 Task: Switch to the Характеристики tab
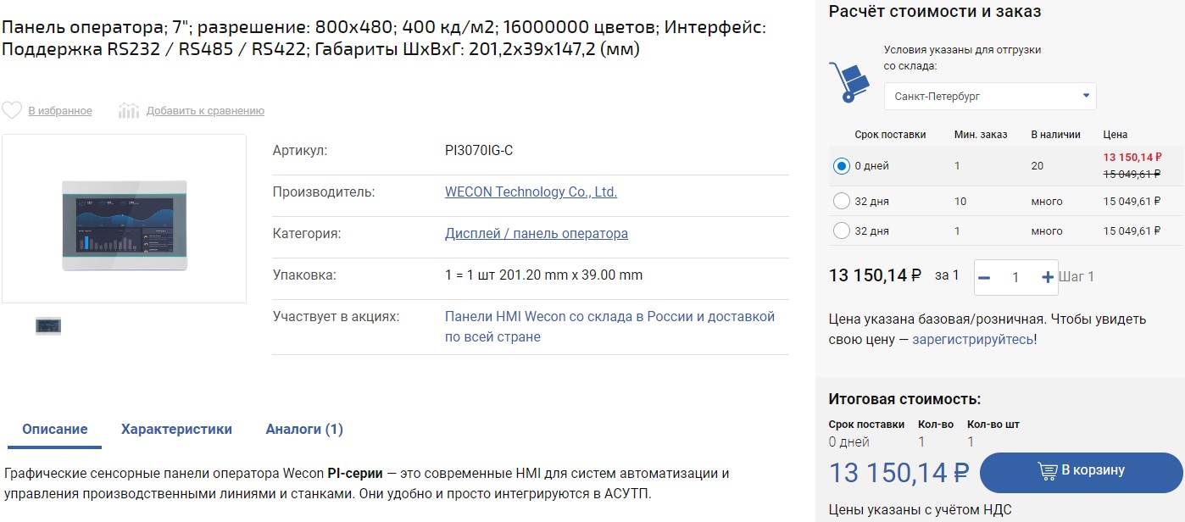[176, 429]
